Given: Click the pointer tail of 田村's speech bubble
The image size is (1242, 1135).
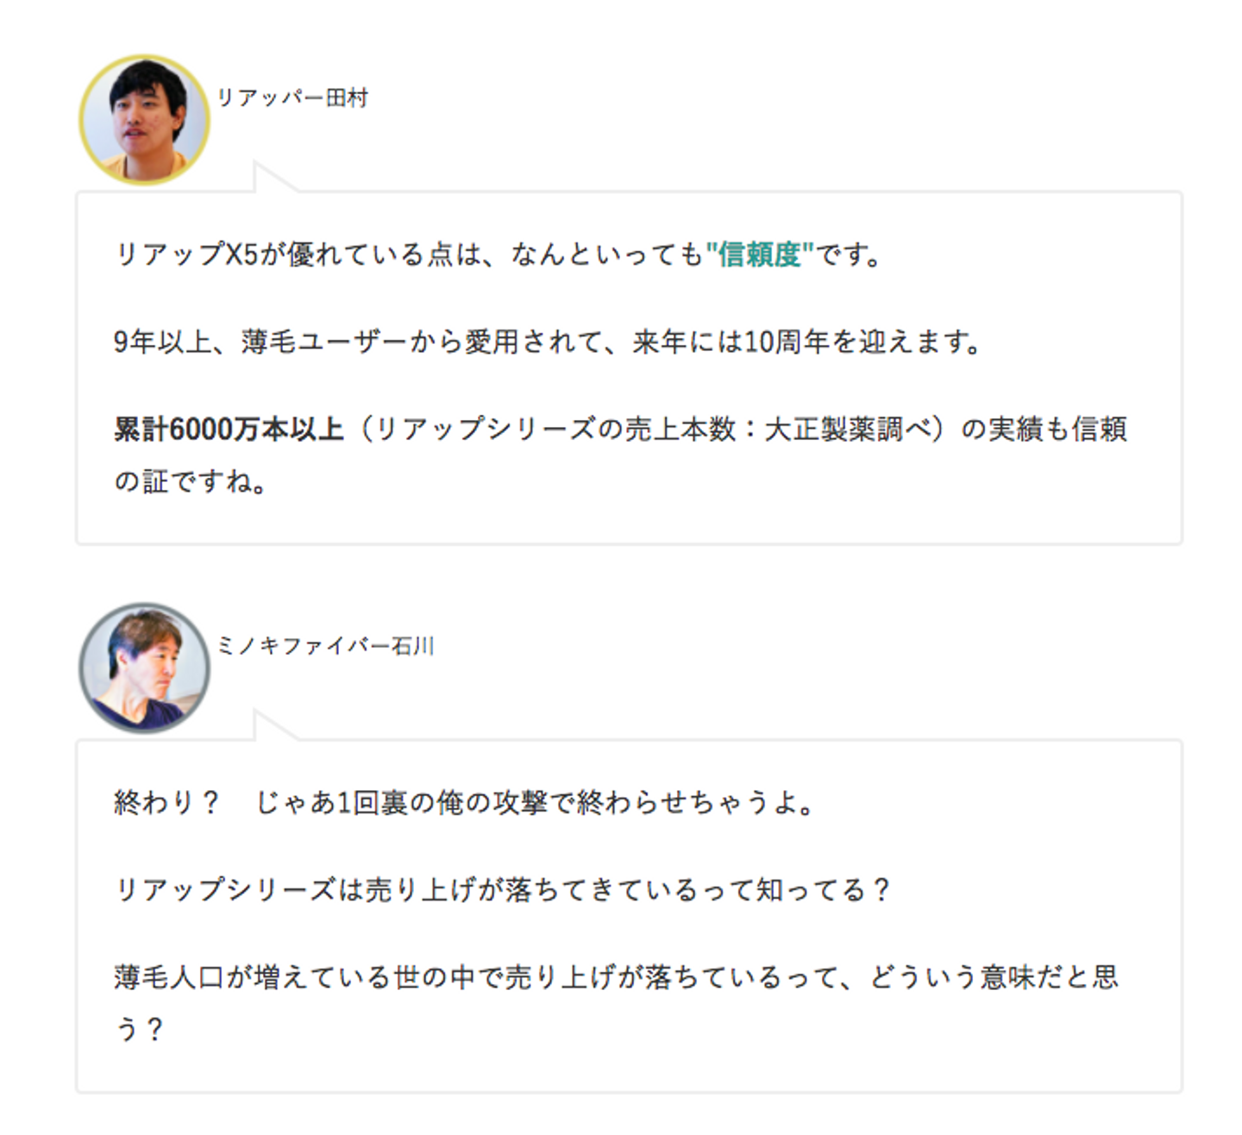Looking at the screenshot, I should pos(273,178).
